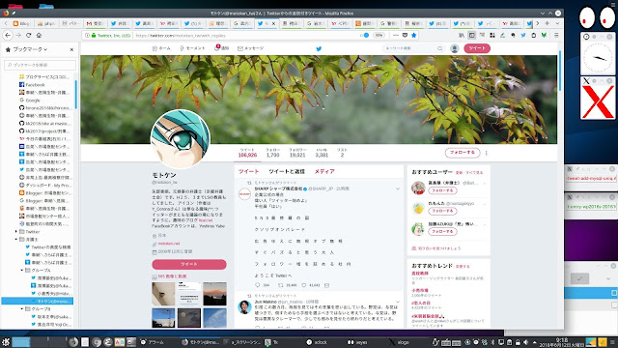The height and width of the screenshot is (348, 618).
Task: Go back using the browser back arrow
Action: (x=8, y=35)
